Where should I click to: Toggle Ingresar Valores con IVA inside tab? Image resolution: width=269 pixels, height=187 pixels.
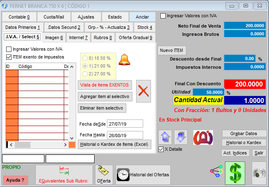[9, 49]
